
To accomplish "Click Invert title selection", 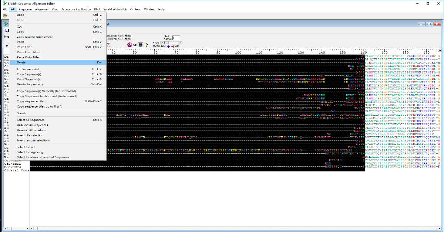I will coord(30,135).
